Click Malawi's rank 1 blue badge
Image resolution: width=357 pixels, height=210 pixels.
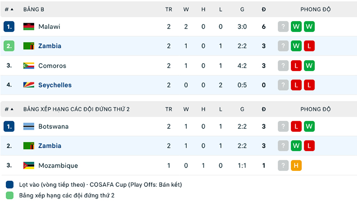click(9, 27)
